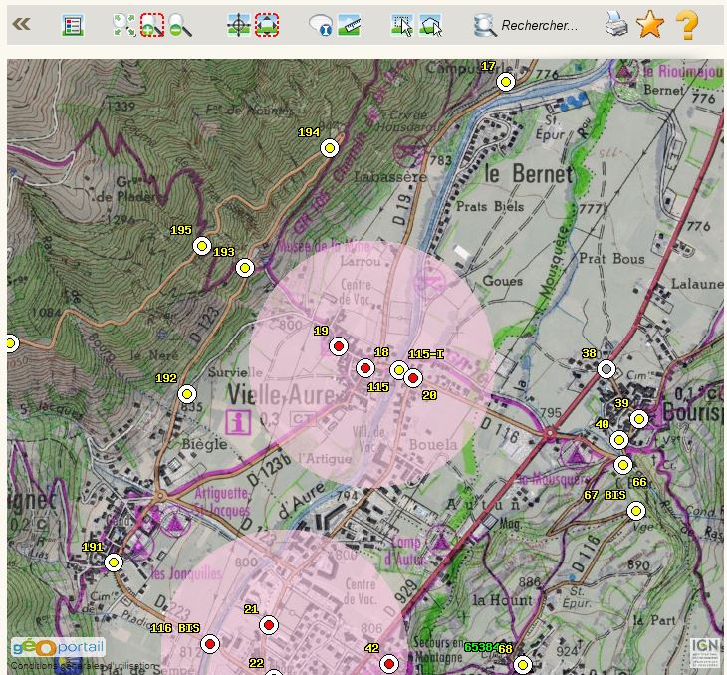Click the 'Goues' map label
727x675 pixels.
[x=503, y=281]
